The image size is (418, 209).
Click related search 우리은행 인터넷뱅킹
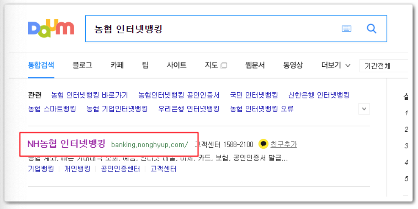tap(189, 109)
